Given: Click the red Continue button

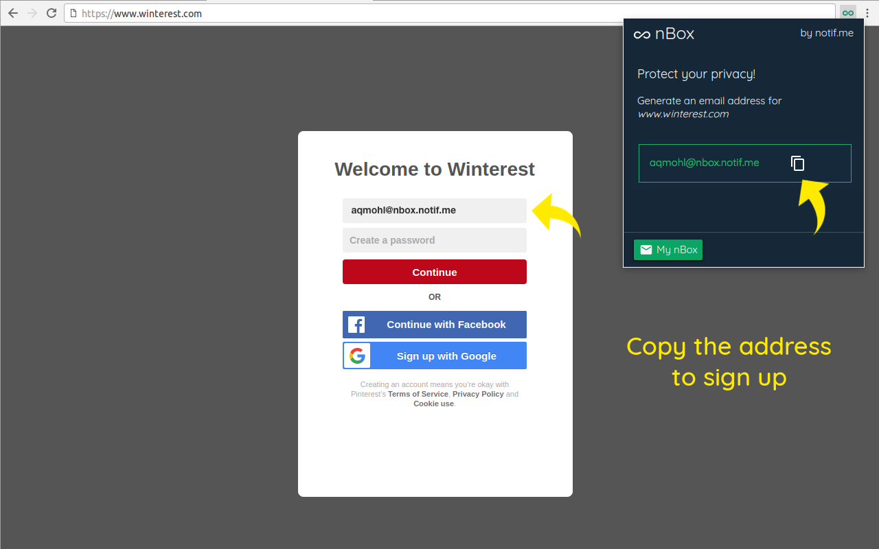Looking at the screenshot, I should [435, 272].
